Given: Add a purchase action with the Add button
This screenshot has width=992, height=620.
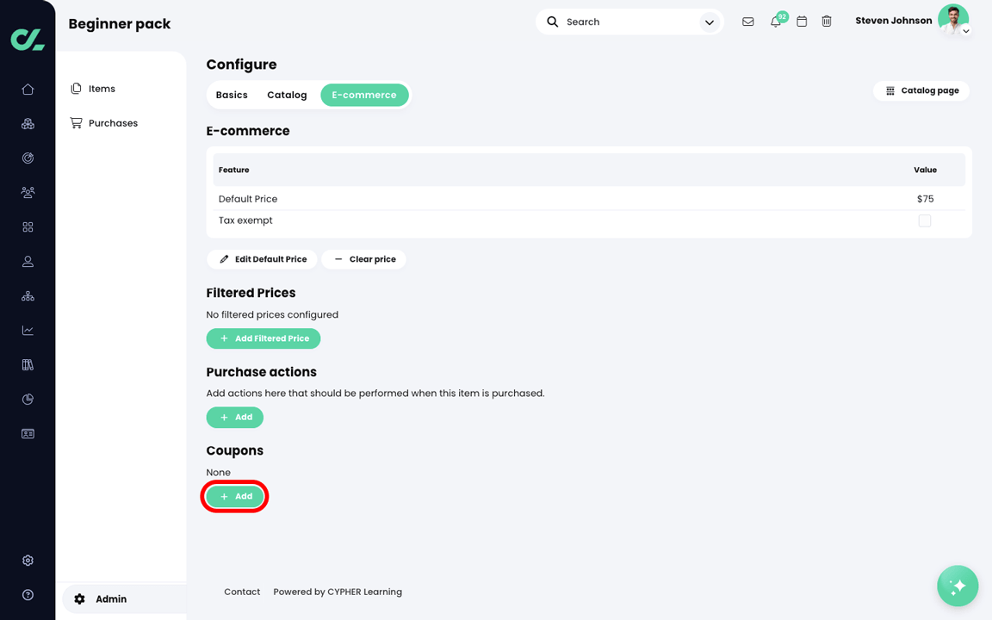Looking at the screenshot, I should (235, 418).
